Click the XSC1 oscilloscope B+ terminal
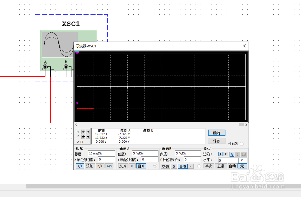Viewport: 301px width, 197px height. [x=66, y=67]
